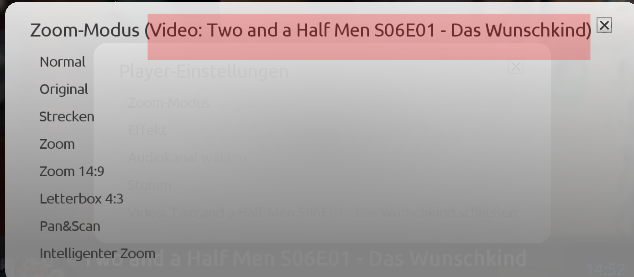Toggle the faded Stumm mute entry

pos(149,185)
